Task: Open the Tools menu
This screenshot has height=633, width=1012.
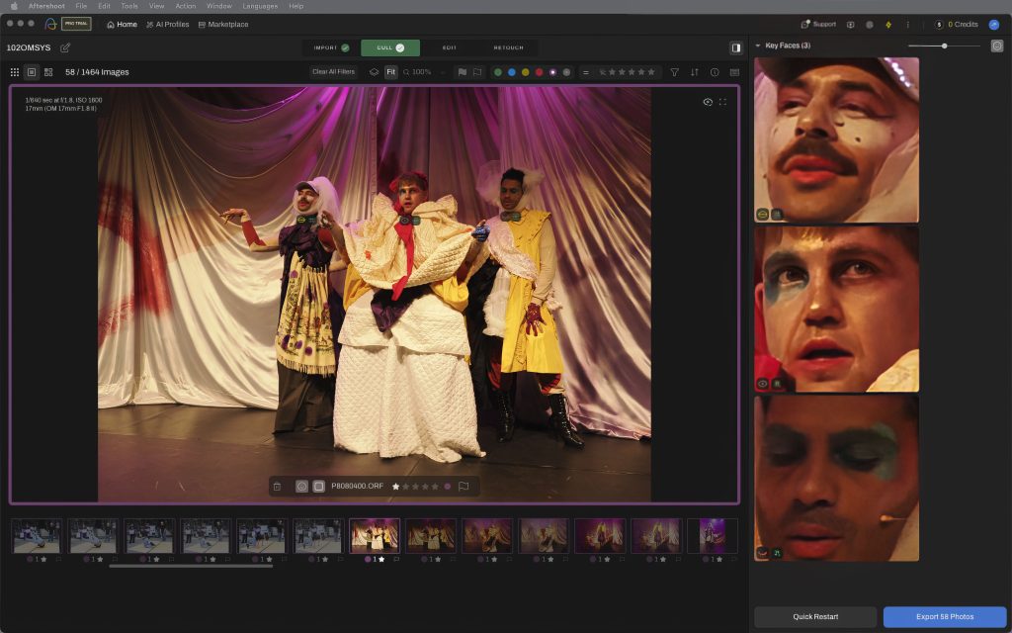Action: point(129,6)
